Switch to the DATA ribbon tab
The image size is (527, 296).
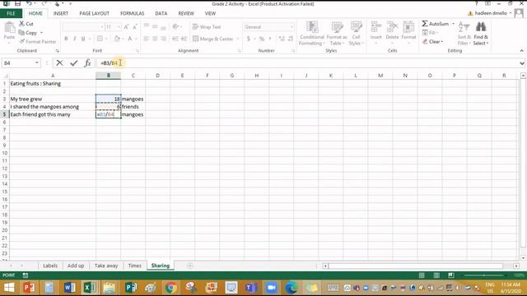coord(161,13)
